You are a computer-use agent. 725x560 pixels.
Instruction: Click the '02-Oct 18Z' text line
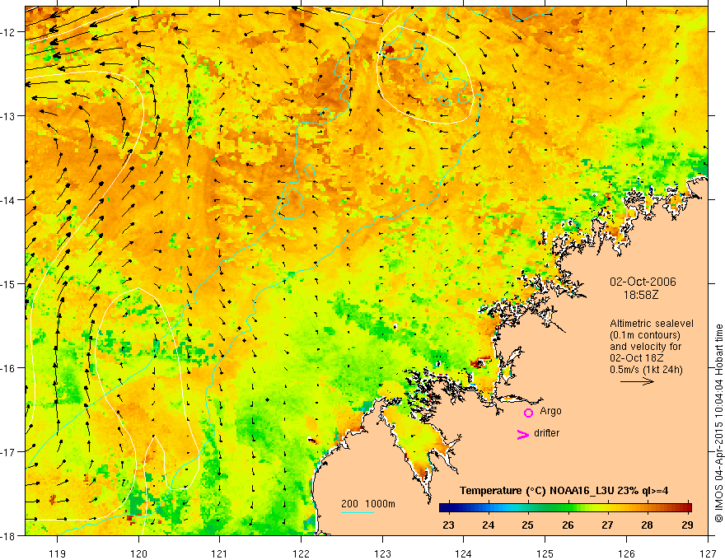[637, 358]
